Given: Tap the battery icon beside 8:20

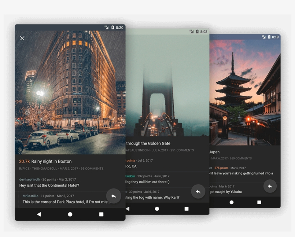Looking at the screenshot, I should tap(113, 28).
